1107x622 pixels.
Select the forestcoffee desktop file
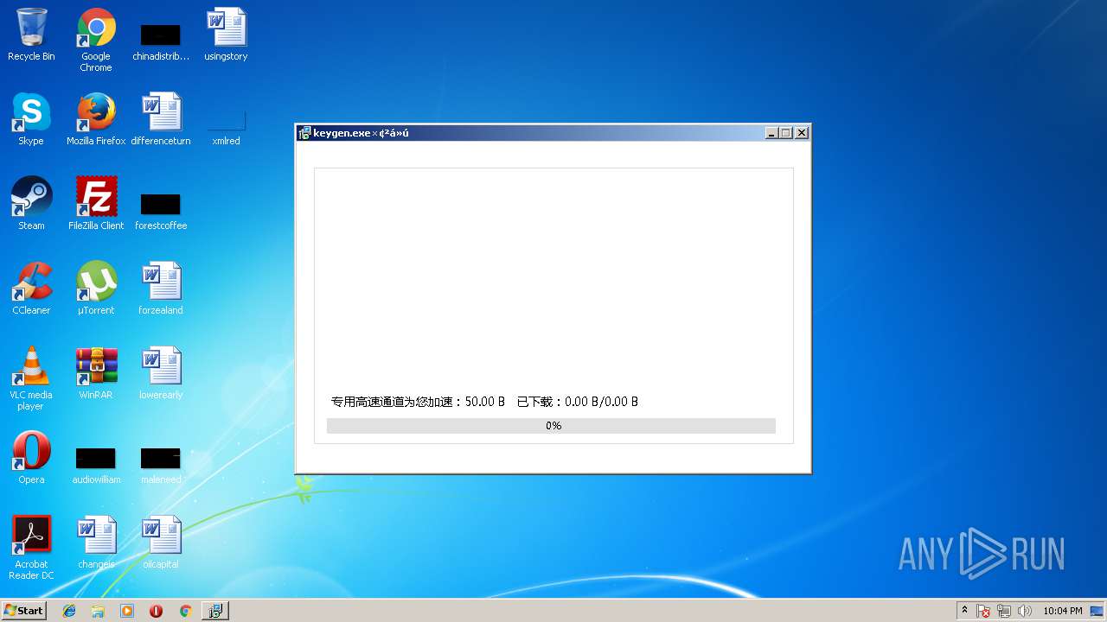pos(161,212)
